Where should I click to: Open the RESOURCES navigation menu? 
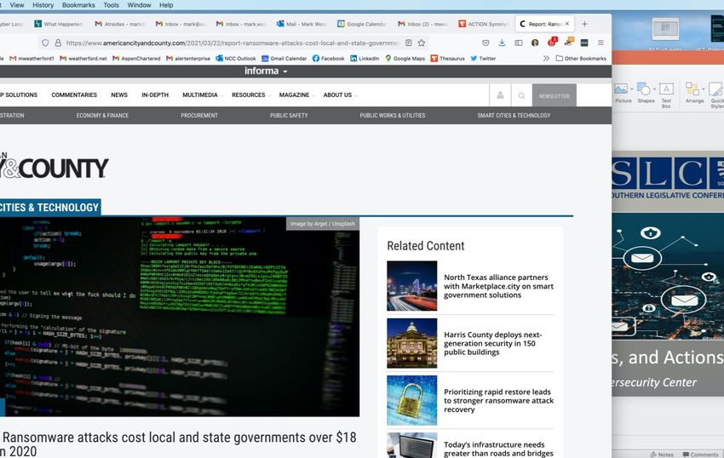coord(249,94)
